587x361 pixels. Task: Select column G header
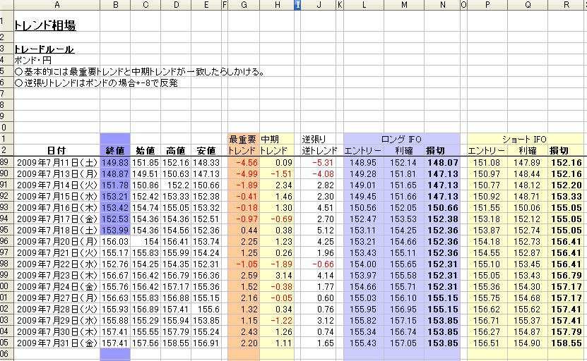pyautogui.click(x=244, y=5)
